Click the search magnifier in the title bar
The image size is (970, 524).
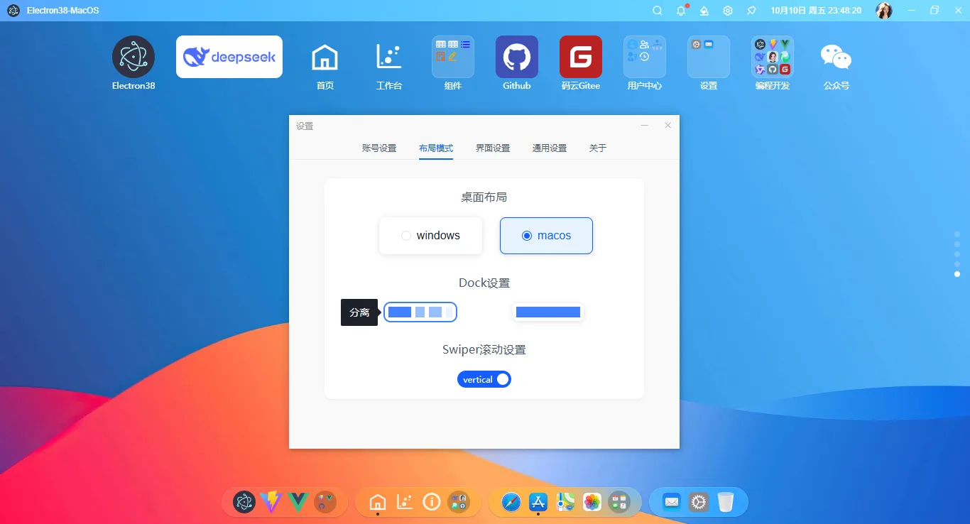pyautogui.click(x=657, y=10)
